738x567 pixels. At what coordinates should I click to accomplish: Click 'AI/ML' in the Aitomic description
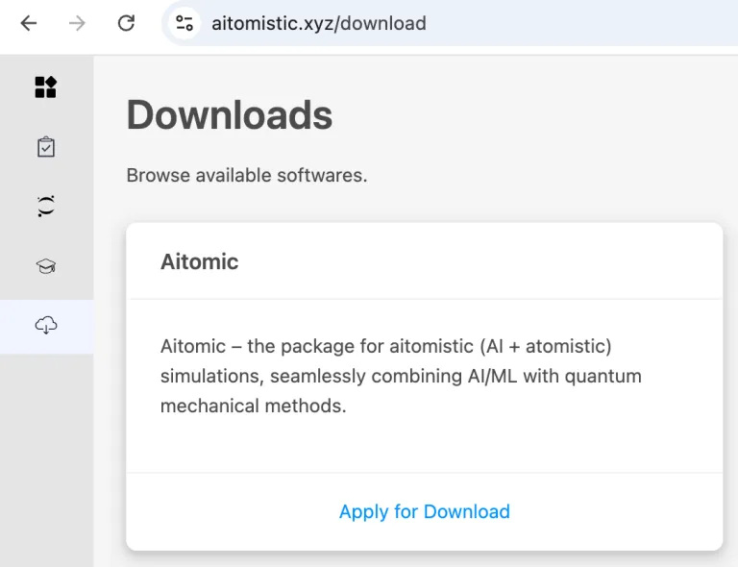tap(492, 377)
